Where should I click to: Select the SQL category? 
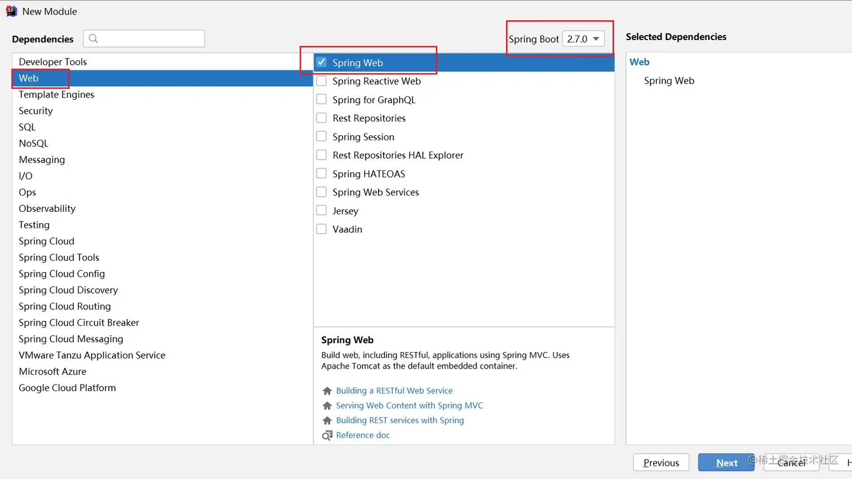(162, 127)
